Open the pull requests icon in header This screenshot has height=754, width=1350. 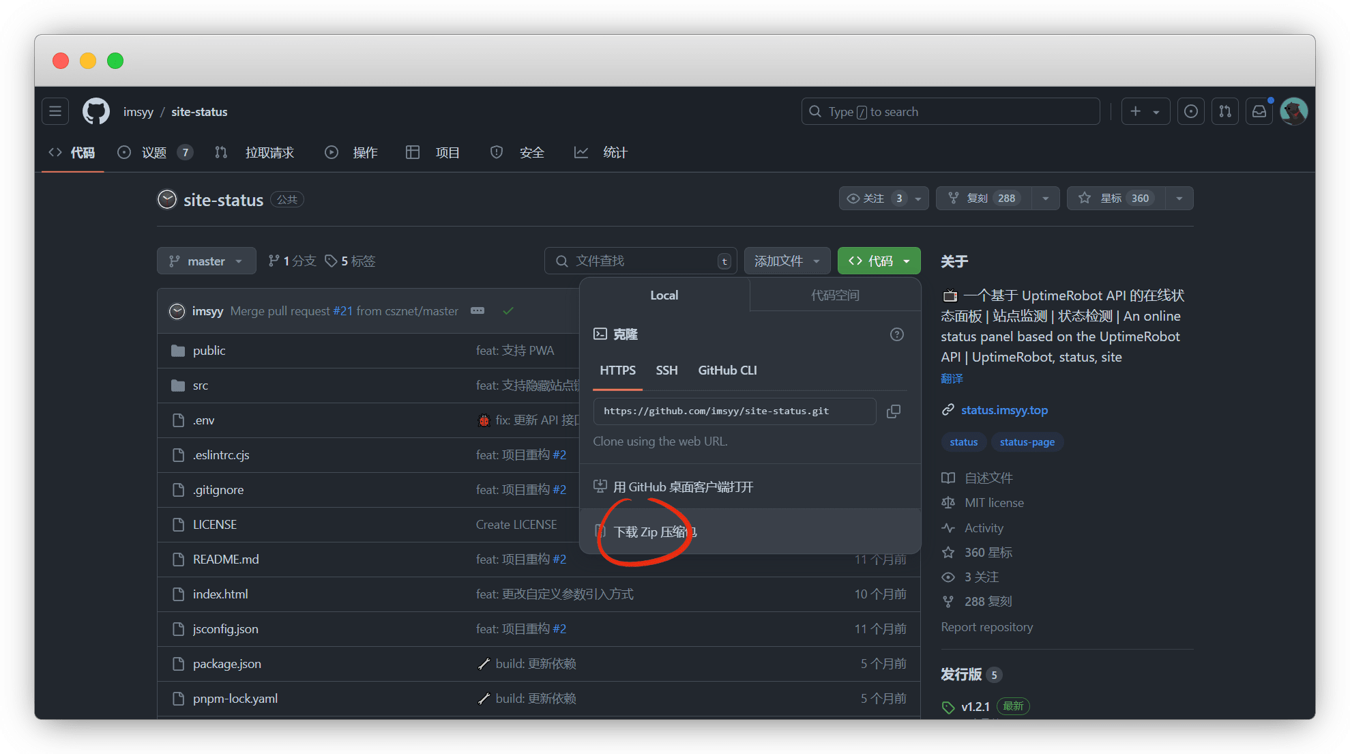[1225, 111]
